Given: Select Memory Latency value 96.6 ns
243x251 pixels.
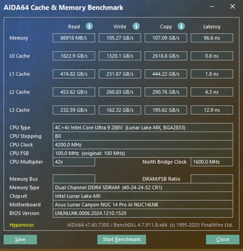Looking at the screenshot, I should tap(212, 38).
